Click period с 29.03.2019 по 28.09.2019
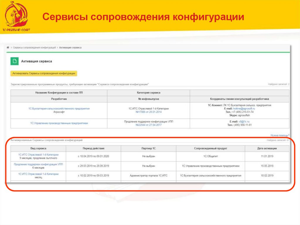The width and height of the screenshot is (300, 225). 93,166
